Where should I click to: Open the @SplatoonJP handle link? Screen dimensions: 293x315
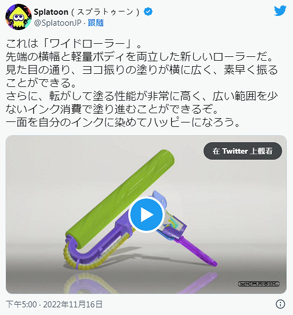pos(57,23)
